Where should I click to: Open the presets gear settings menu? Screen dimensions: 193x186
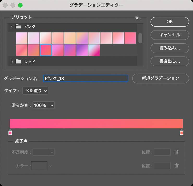pos(137,18)
